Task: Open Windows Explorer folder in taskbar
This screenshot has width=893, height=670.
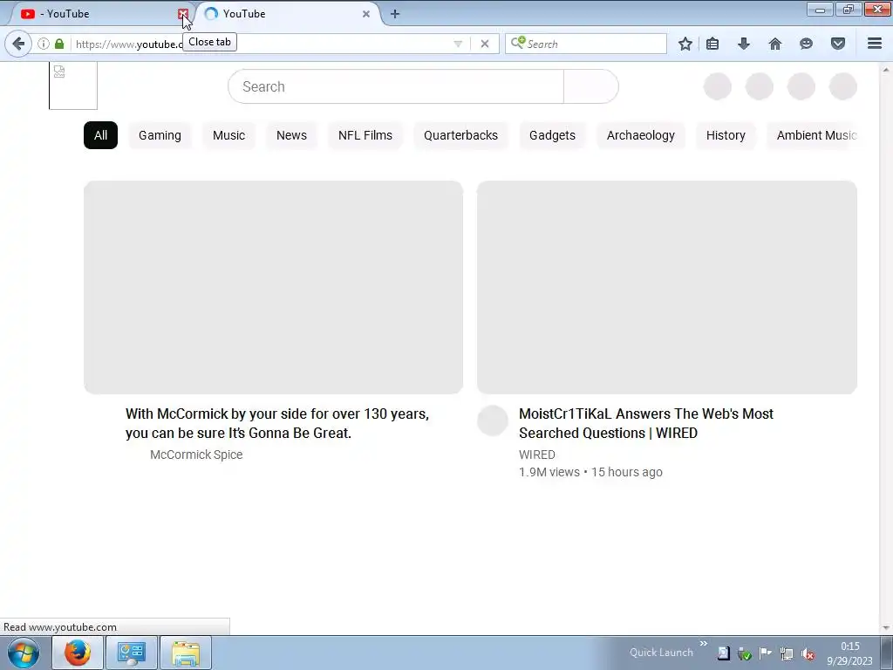Action: point(186,653)
